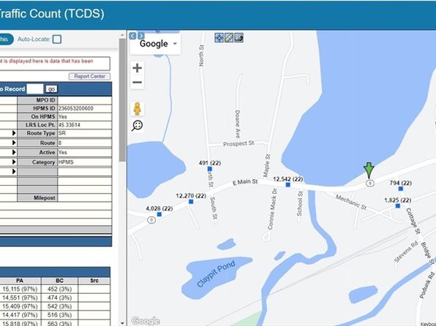Click the left panel collapse arrow

(133, 36)
